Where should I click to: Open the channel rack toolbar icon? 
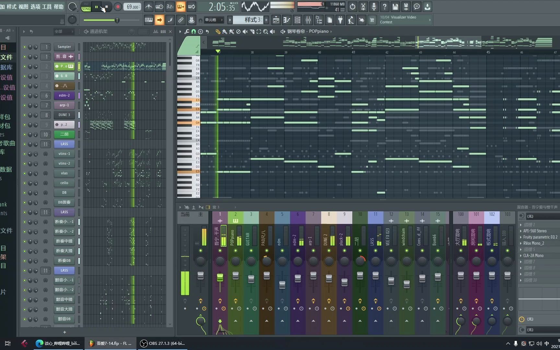297,20
